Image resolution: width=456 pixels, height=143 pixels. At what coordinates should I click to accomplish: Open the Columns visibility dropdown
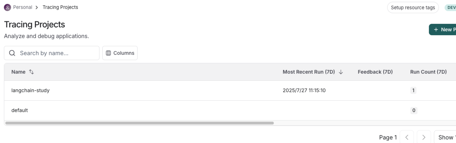point(120,53)
